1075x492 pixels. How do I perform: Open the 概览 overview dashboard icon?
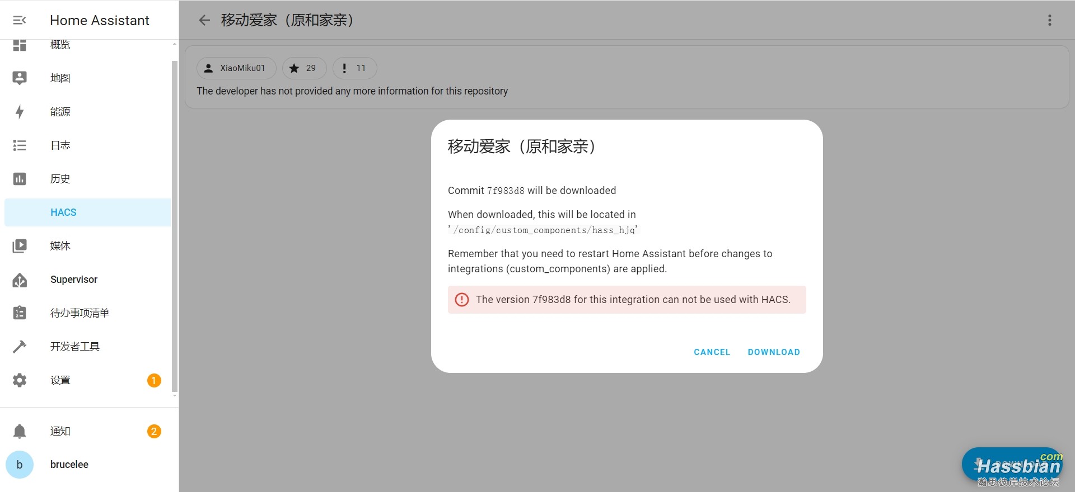20,45
